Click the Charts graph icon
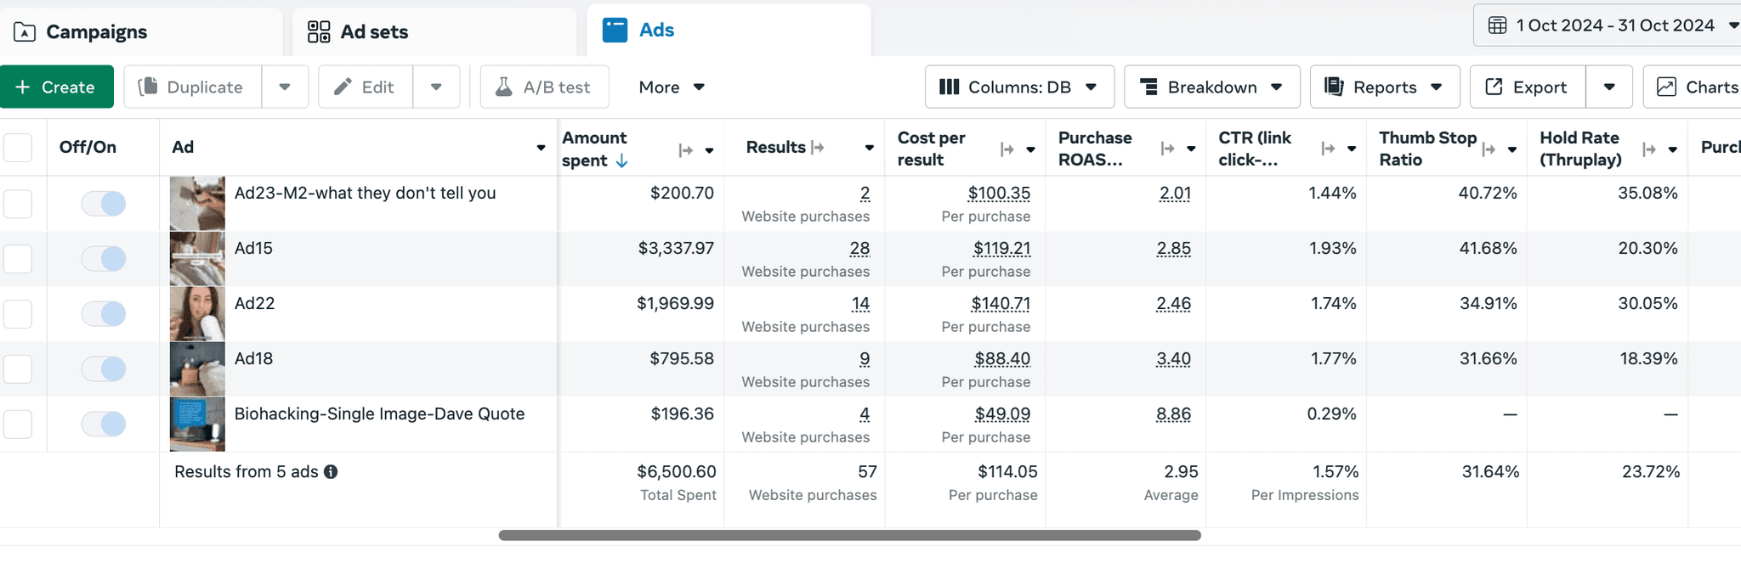 pos(1666,87)
